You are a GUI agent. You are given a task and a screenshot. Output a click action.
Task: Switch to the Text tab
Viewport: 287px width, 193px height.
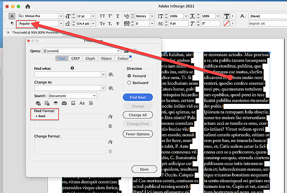pos(62,59)
